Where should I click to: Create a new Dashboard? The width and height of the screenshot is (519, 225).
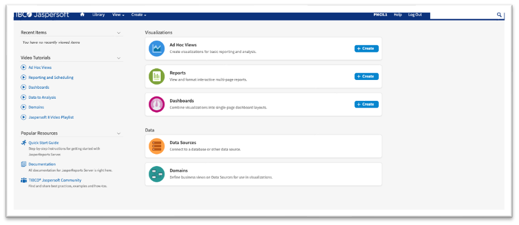367,104
